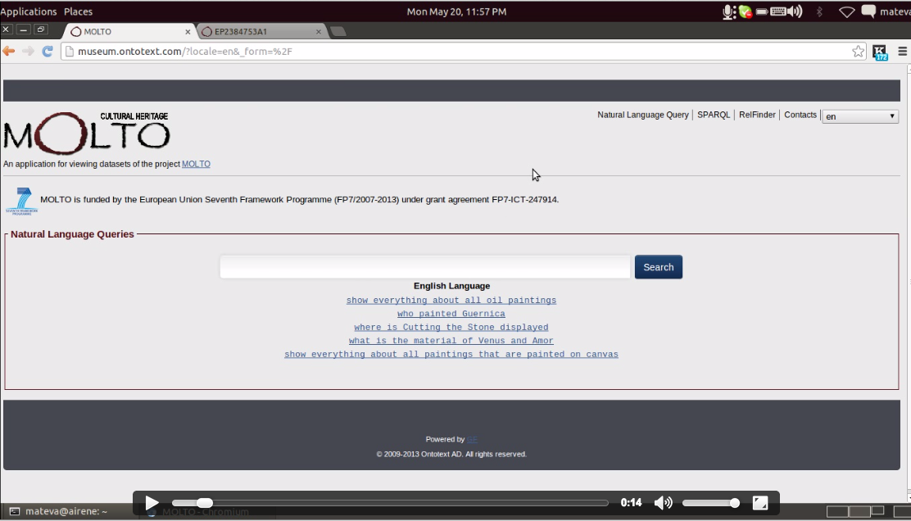The height and width of the screenshot is (521, 911).
Task: Open the Chromium hamburger menu
Action: point(902,51)
